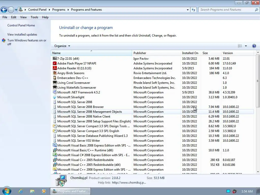
Task: Click the Programs breadcrumb
Action: click(x=59, y=10)
